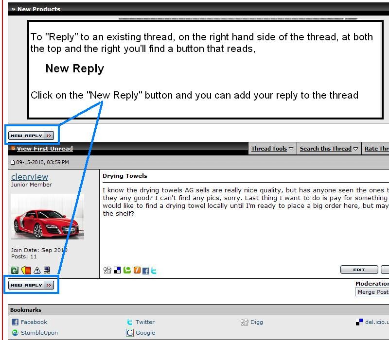Share the post via the Facebook icon in the post
This screenshot has width=389, height=340.
tap(146, 271)
